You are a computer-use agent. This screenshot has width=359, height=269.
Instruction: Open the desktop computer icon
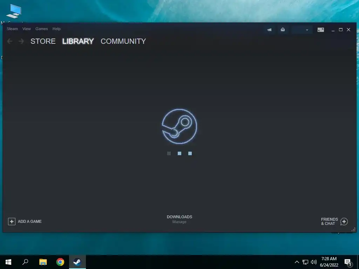click(14, 12)
